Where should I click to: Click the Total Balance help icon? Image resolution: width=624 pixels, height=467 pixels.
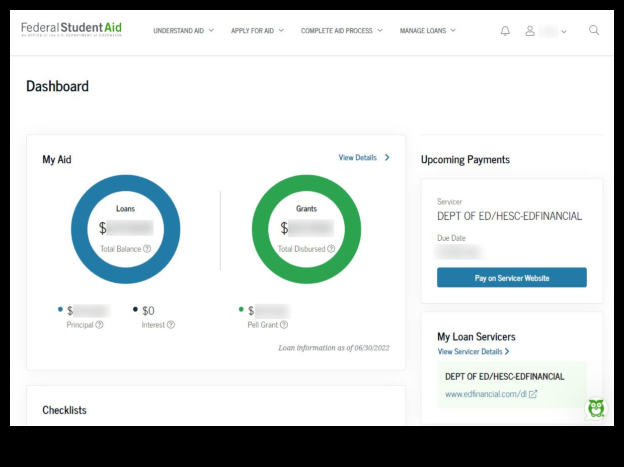pos(147,249)
